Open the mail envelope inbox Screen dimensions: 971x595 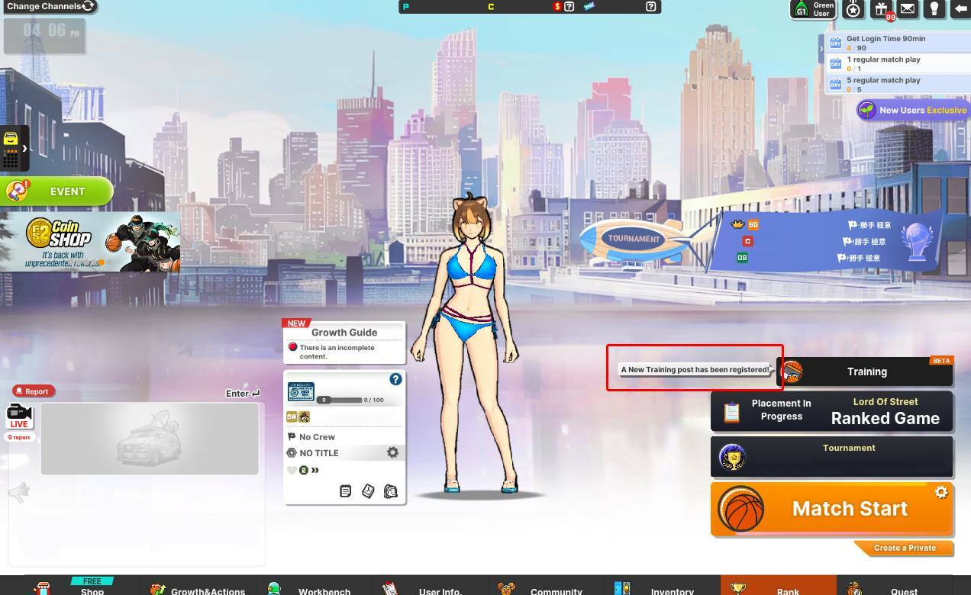pos(907,9)
